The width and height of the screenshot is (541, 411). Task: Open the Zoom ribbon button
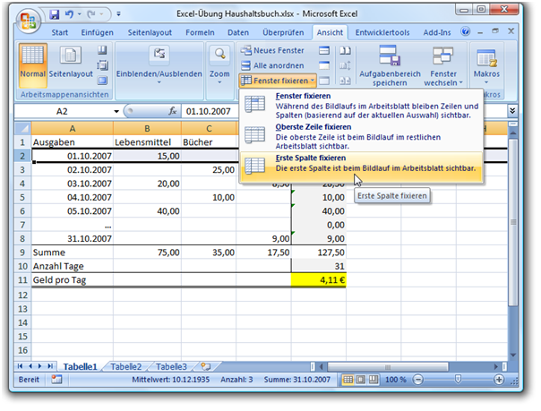[x=219, y=65]
